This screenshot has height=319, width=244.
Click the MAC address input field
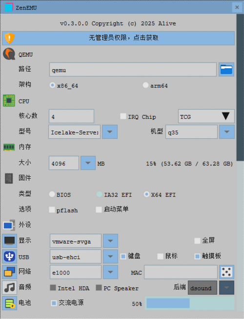[x=181, y=272]
